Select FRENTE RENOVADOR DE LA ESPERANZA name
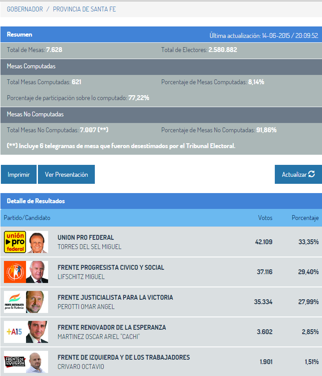322x376 pixels. tap(112, 328)
